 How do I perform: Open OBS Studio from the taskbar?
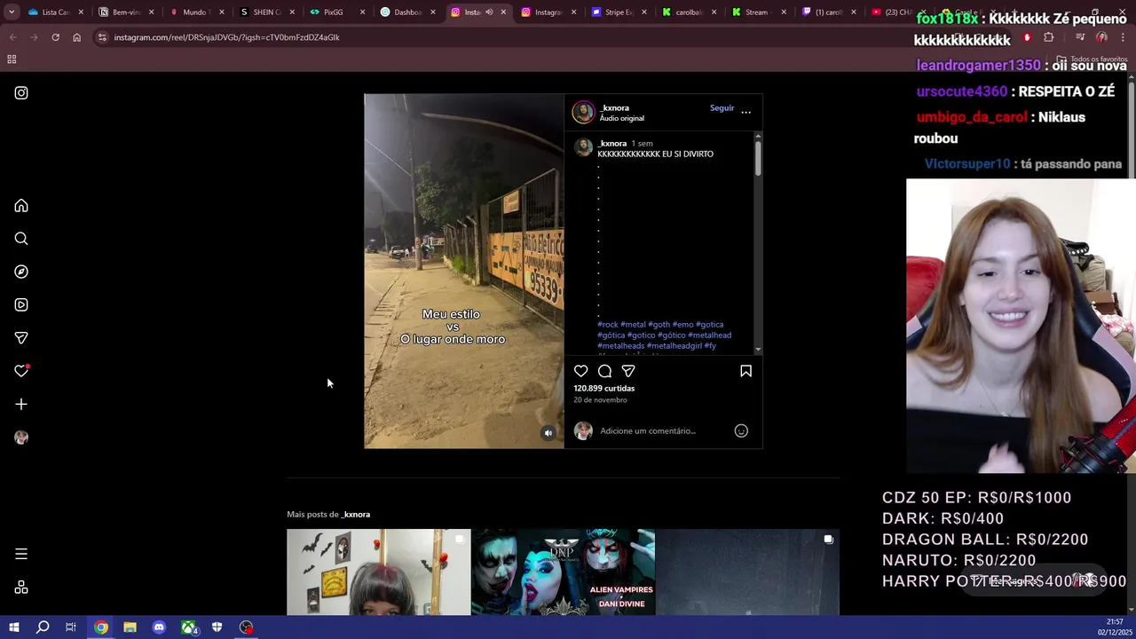coord(247,627)
